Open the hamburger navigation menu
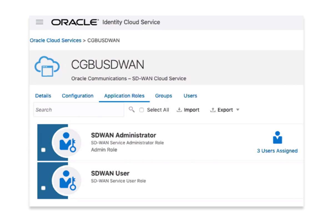Image resolution: width=333 pixels, height=222 pixels. 40,22
